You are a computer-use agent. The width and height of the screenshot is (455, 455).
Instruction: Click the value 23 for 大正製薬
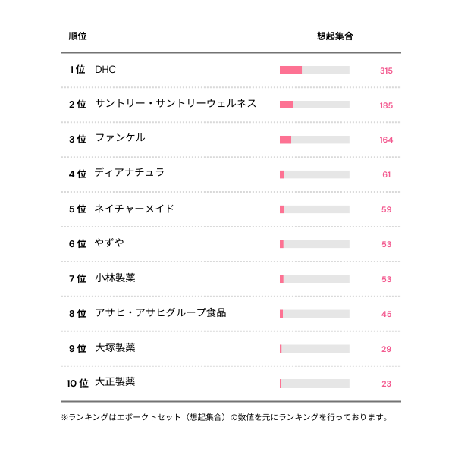[x=386, y=384]
